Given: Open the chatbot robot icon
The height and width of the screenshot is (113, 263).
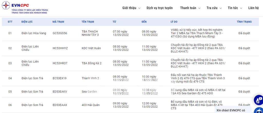Looking at the screenshot, I should [259, 110].
